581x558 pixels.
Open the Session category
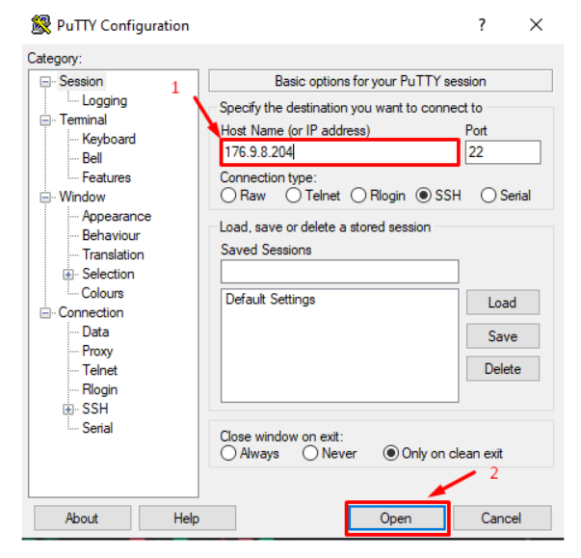(x=81, y=81)
